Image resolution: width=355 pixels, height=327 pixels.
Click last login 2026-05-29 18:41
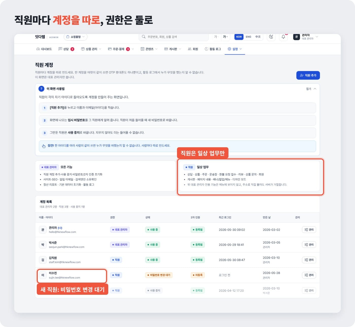point(231,245)
